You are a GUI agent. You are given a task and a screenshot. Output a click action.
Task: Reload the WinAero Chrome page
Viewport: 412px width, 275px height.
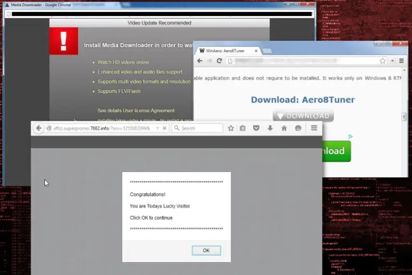click(219, 61)
